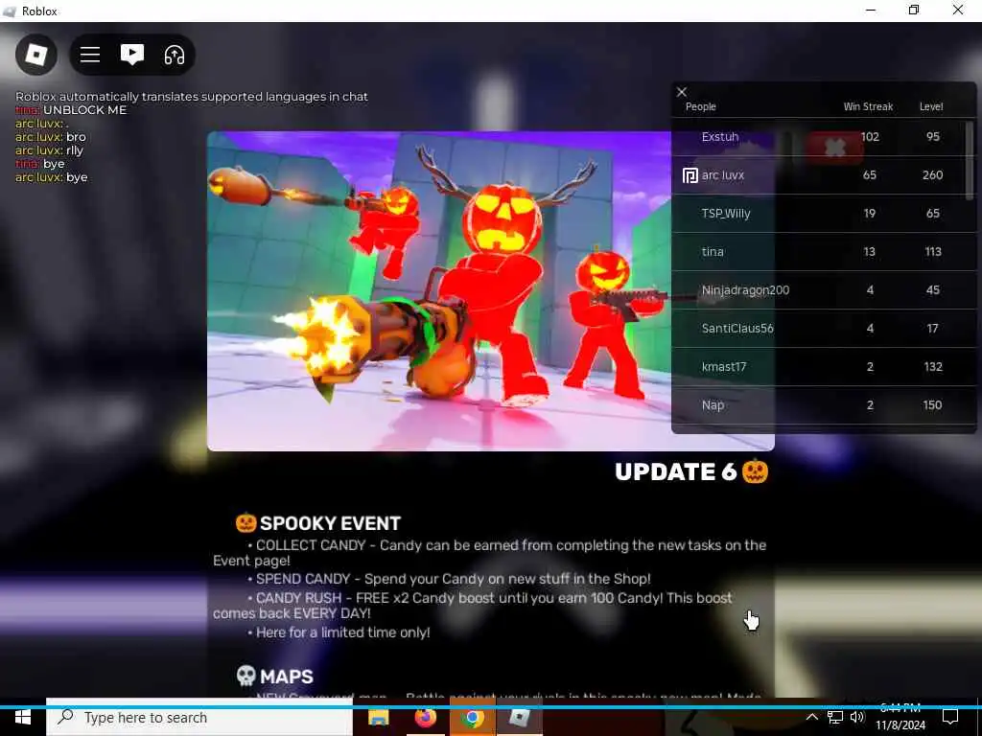Screen dimensions: 982x736
Task: Open File Explorer from taskbar
Action: (378, 717)
